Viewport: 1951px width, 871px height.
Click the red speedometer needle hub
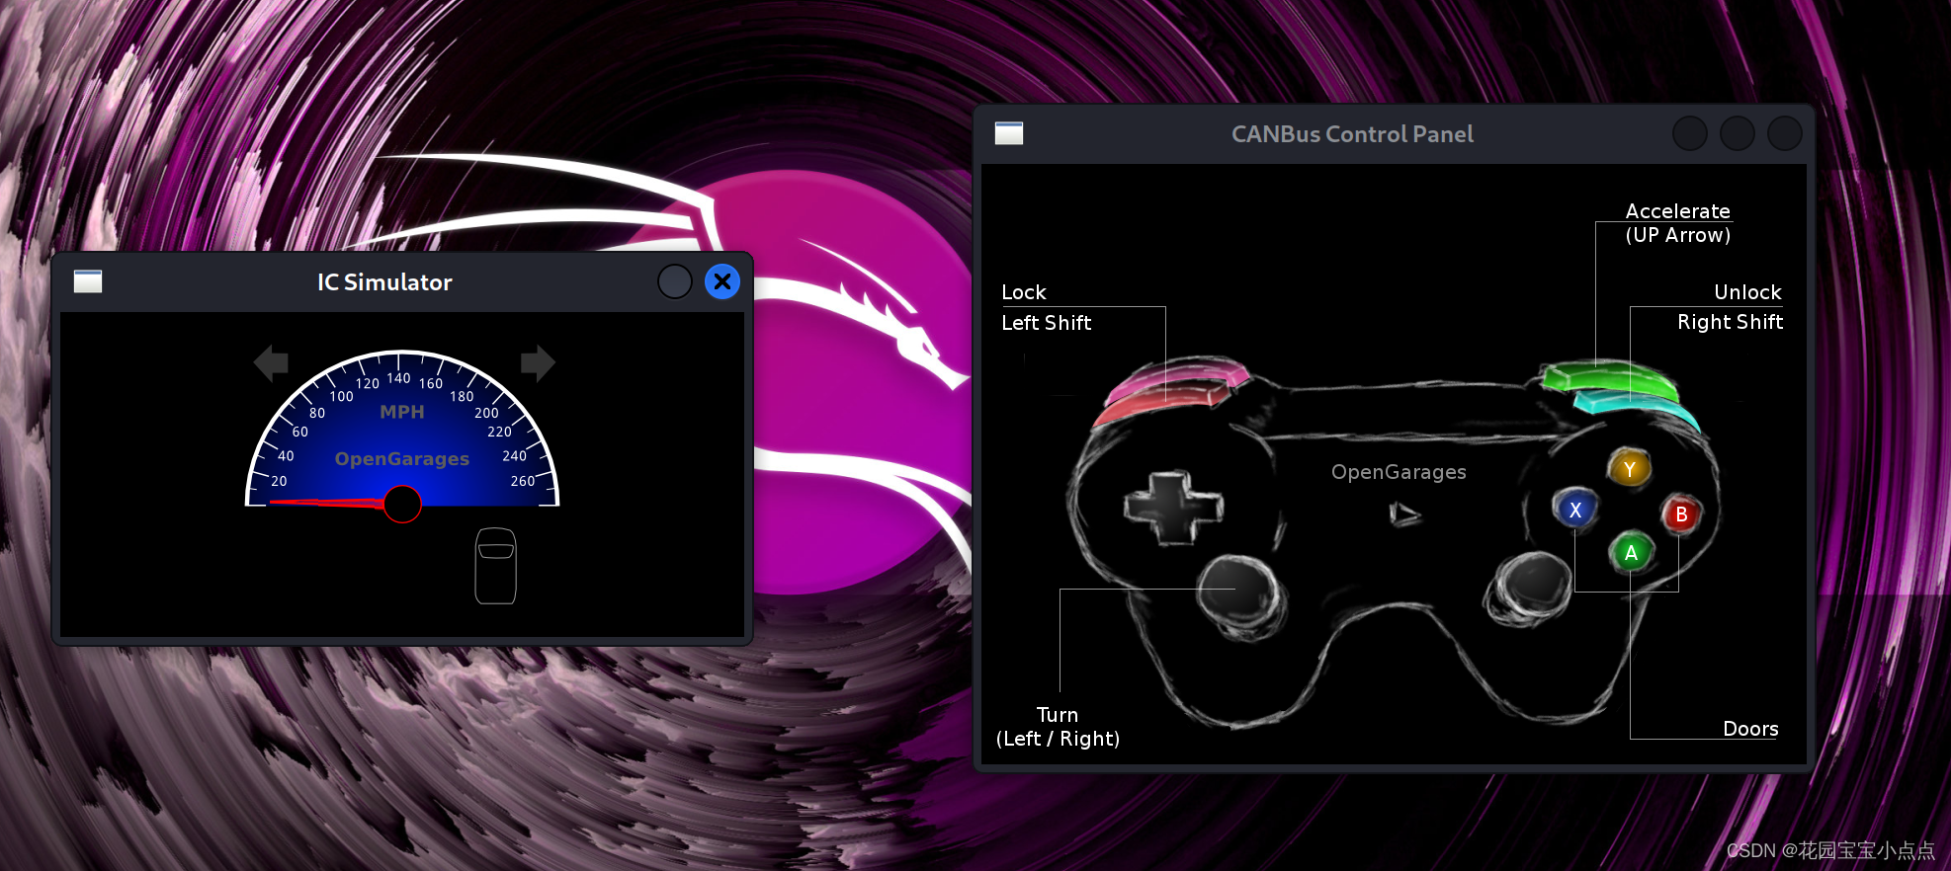(402, 504)
